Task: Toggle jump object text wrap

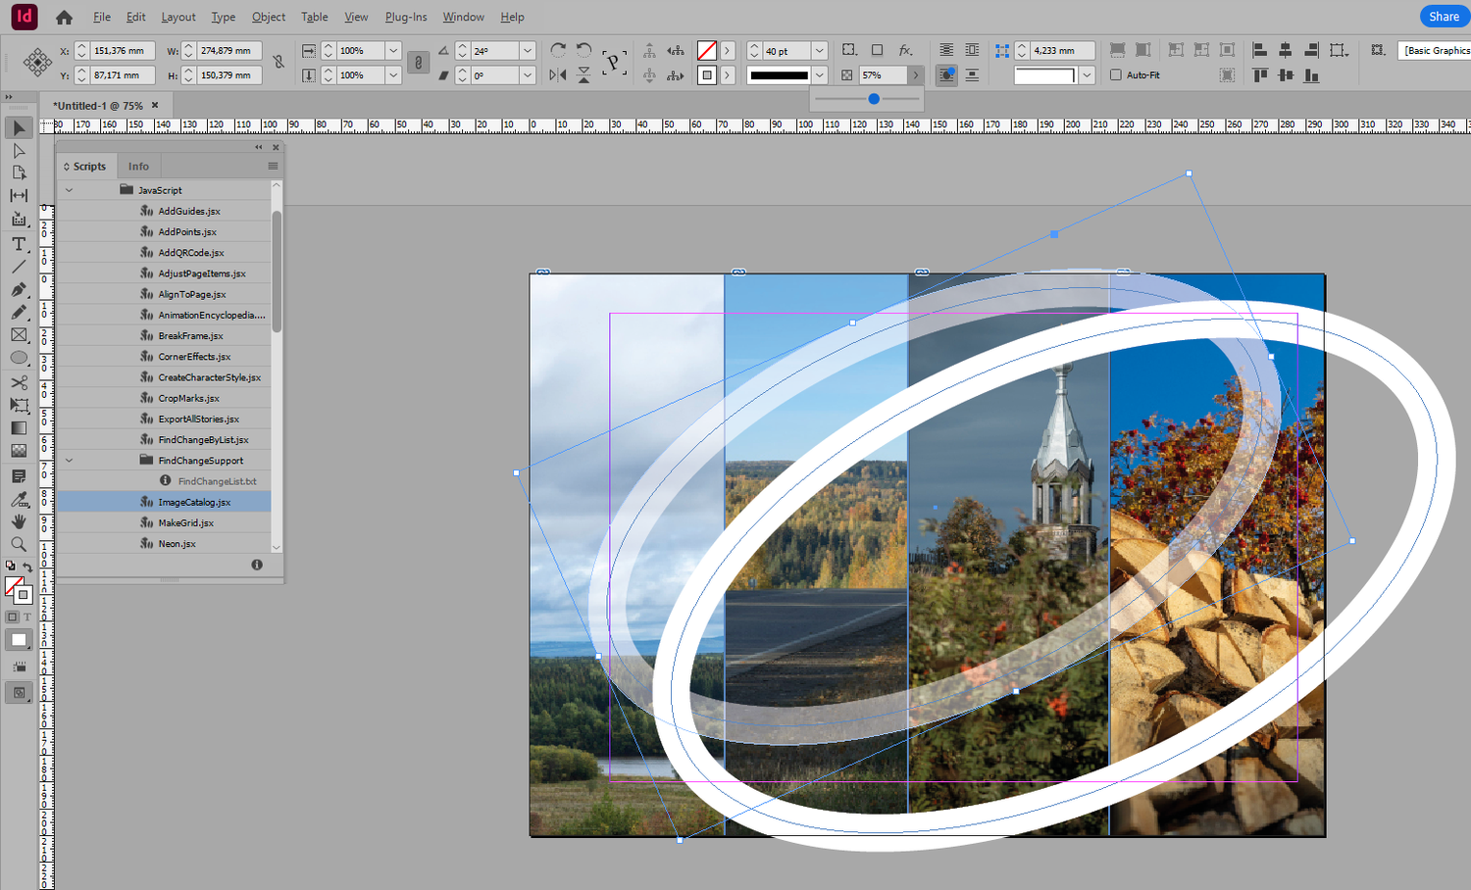Action: pyautogui.click(x=972, y=74)
